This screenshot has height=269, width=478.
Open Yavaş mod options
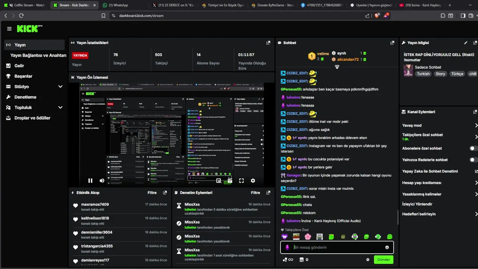(x=440, y=126)
